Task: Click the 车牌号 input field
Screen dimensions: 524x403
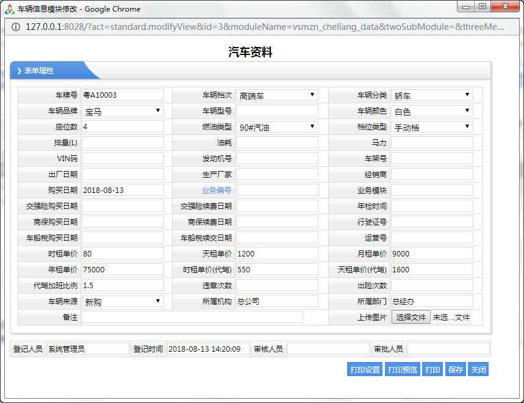Action: (x=123, y=95)
